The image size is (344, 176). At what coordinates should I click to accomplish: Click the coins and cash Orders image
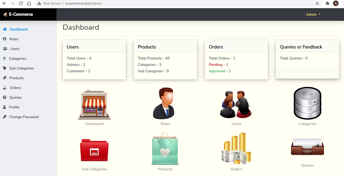(x=236, y=149)
